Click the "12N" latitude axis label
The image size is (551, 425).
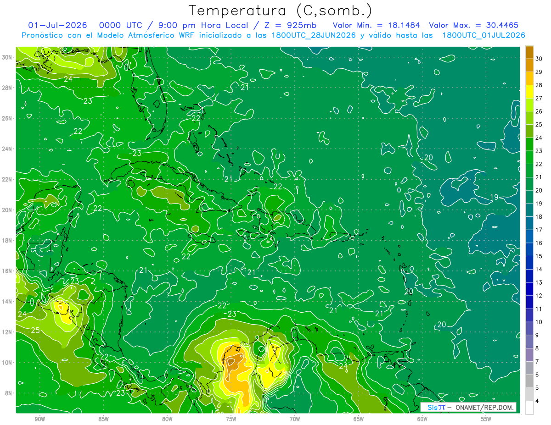click(x=8, y=332)
